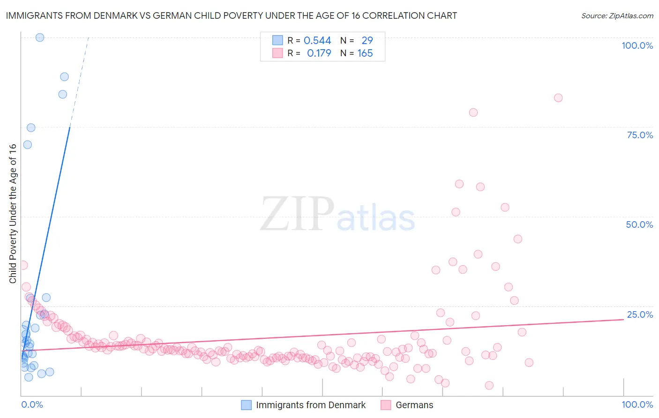The height and width of the screenshot is (418, 659).
Task: Click the Child Poverty y-axis title
Action: pos(13,213)
